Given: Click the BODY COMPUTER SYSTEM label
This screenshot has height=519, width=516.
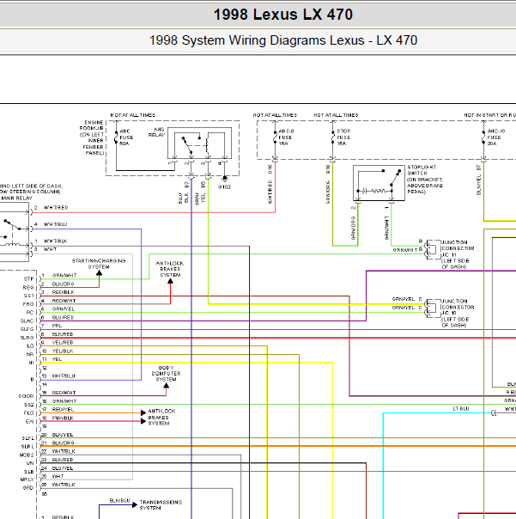Looking at the screenshot, I should [166, 374].
